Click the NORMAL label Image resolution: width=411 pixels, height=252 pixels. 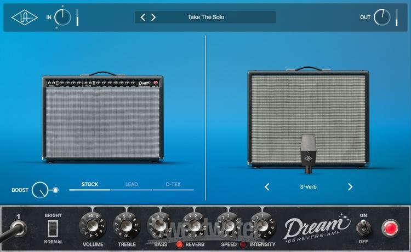pos(54,242)
